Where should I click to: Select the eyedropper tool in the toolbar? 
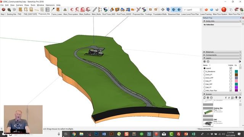click(53, 10)
